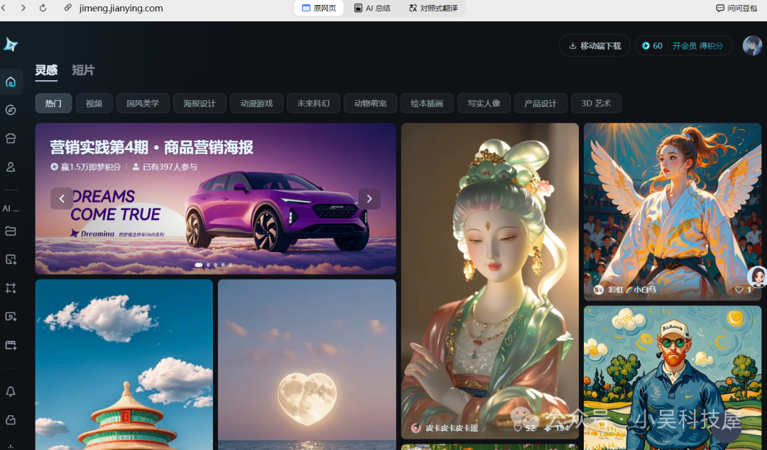Open the store icon in sidebar
Viewport: 767px width, 450px height.
[11, 138]
